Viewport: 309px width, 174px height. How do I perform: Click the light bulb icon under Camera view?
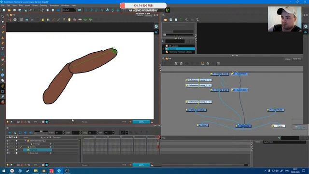8,122
